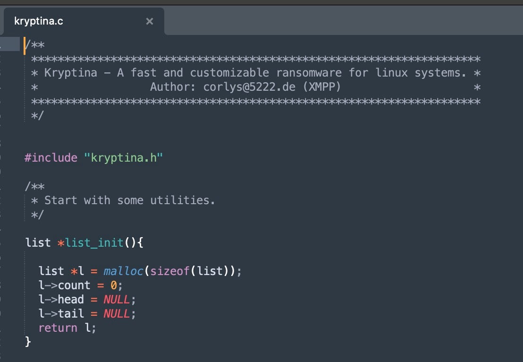Image resolution: width=523 pixels, height=362 pixels.
Task: Place cursor on the return statement
Action: 58,328
